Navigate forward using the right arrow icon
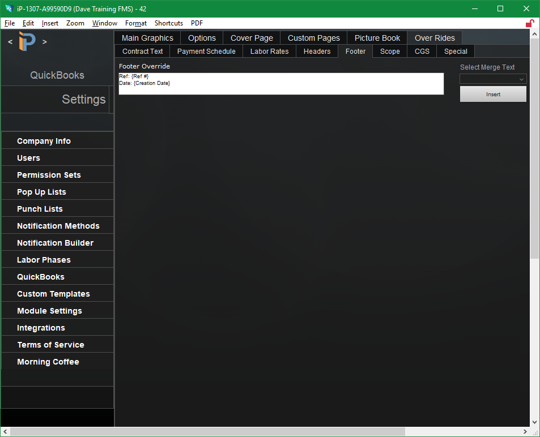Viewport: 540px width, 437px height. coord(44,41)
